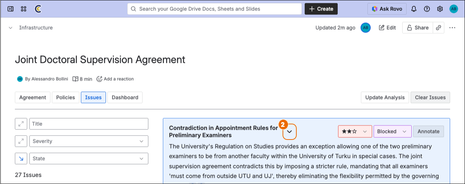Viewport: 465px width, 184px height.
Task: Expand the issue details chevron
Action: point(289,132)
